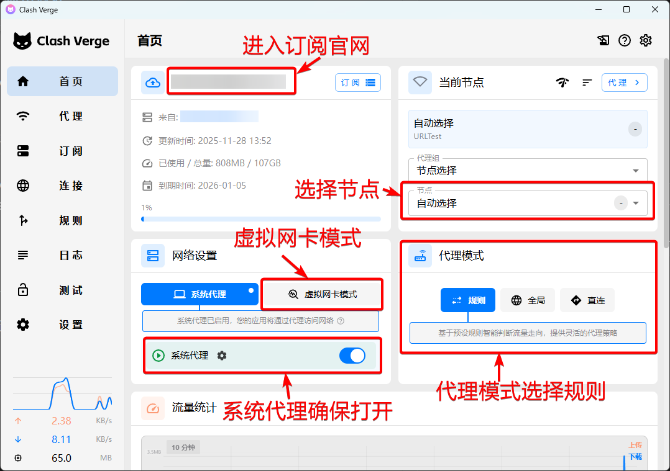This screenshot has height=471, width=670.
Task: Click the terminal icon in top bar
Action: [603, 41]
